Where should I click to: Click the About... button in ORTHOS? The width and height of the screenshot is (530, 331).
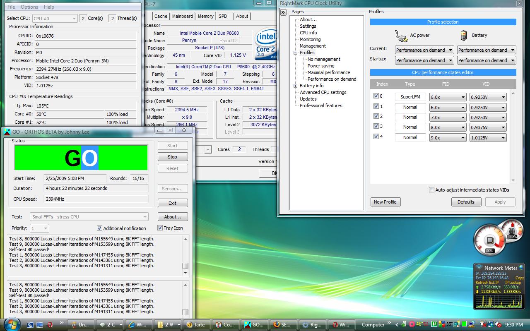tap(173, 217)
